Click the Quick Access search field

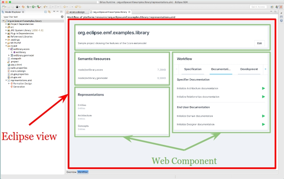[258, 7]
